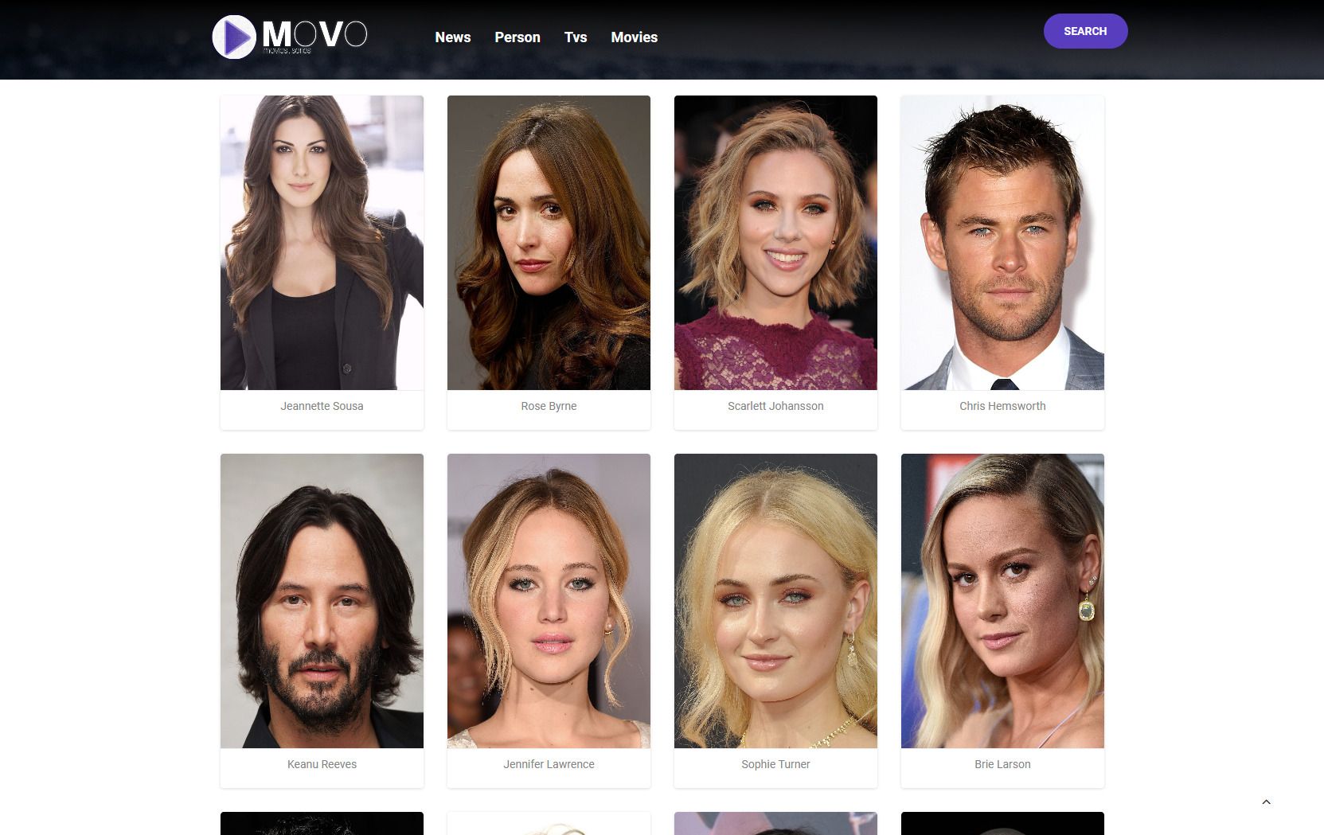
Task: Open Jennifer Lawrence's portrait thumbnail
Action: [549, 601]
